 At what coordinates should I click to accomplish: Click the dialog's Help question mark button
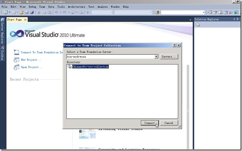click(174, 45)
